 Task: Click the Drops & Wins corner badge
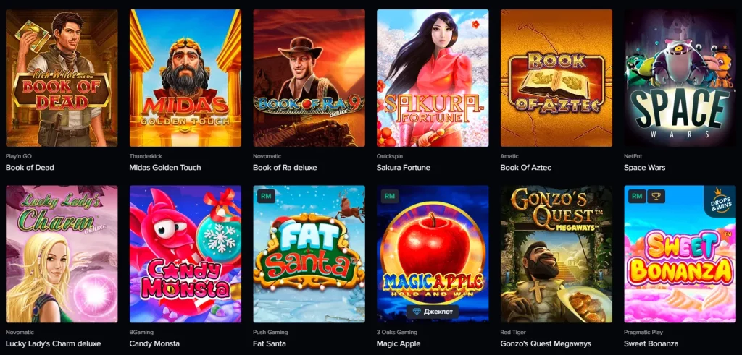[720, 202]
